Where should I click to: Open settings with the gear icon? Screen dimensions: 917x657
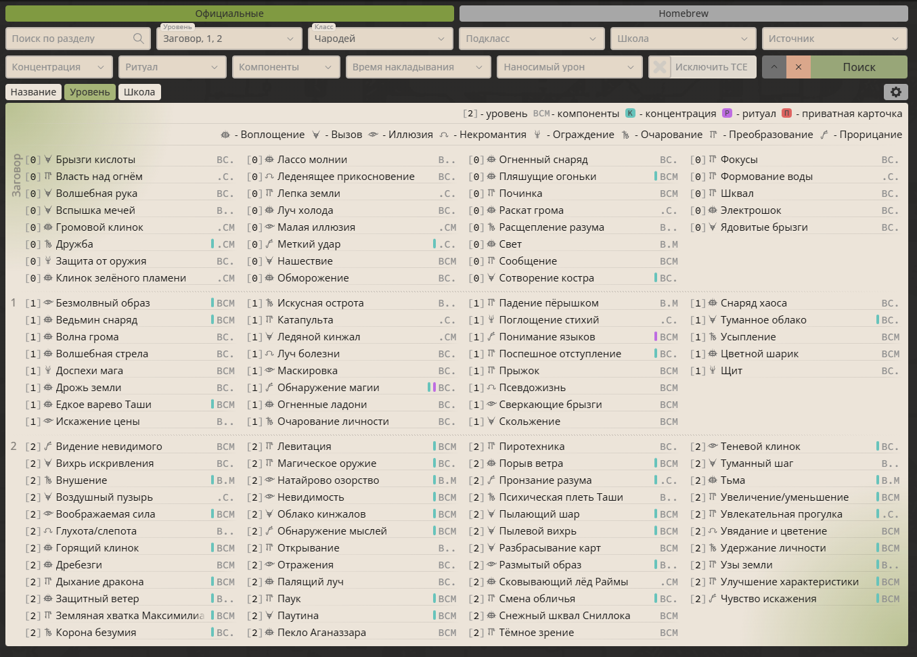[895, 92]
